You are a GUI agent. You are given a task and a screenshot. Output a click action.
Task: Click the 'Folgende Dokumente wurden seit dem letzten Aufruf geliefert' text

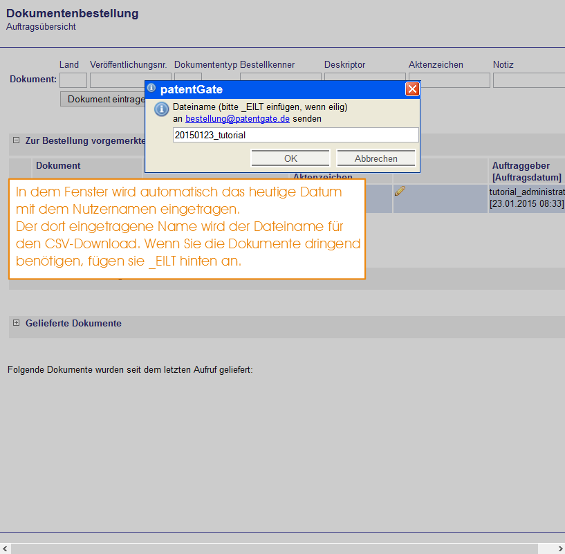pyautogui.click(x=130, y=370)
